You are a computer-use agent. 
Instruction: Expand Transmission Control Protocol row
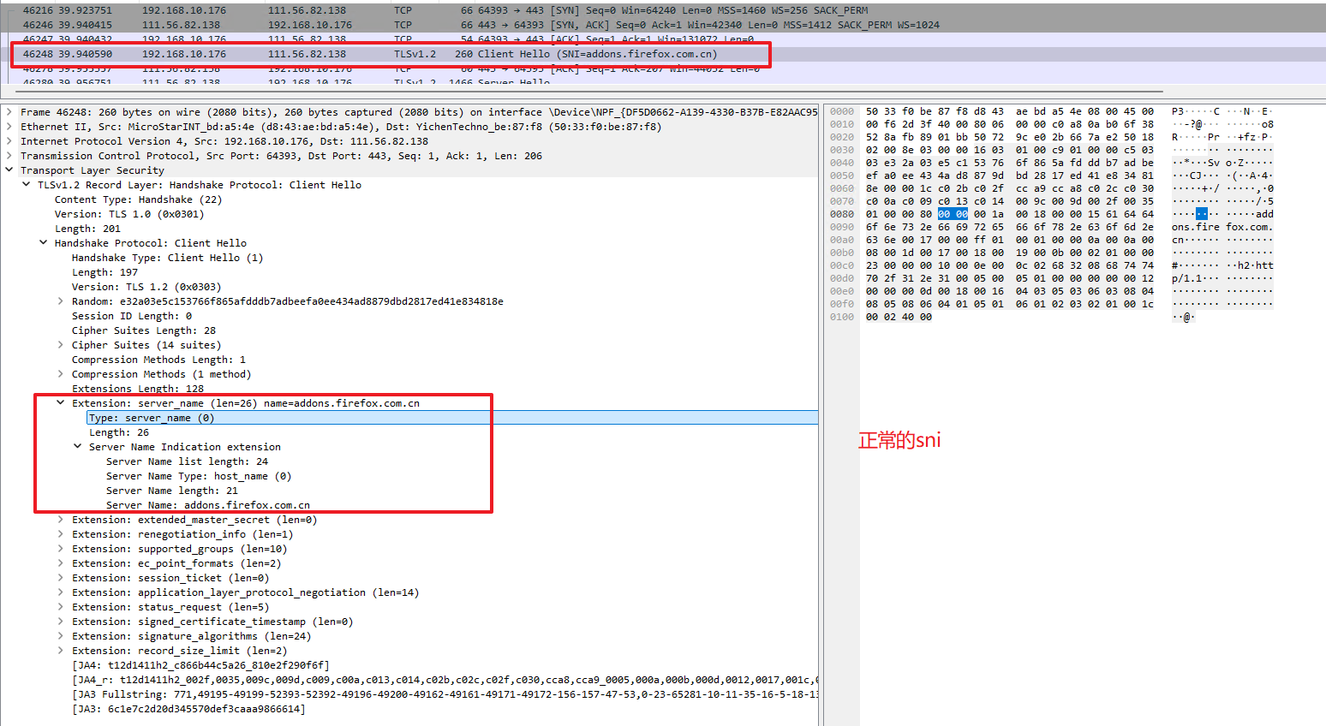9,156
